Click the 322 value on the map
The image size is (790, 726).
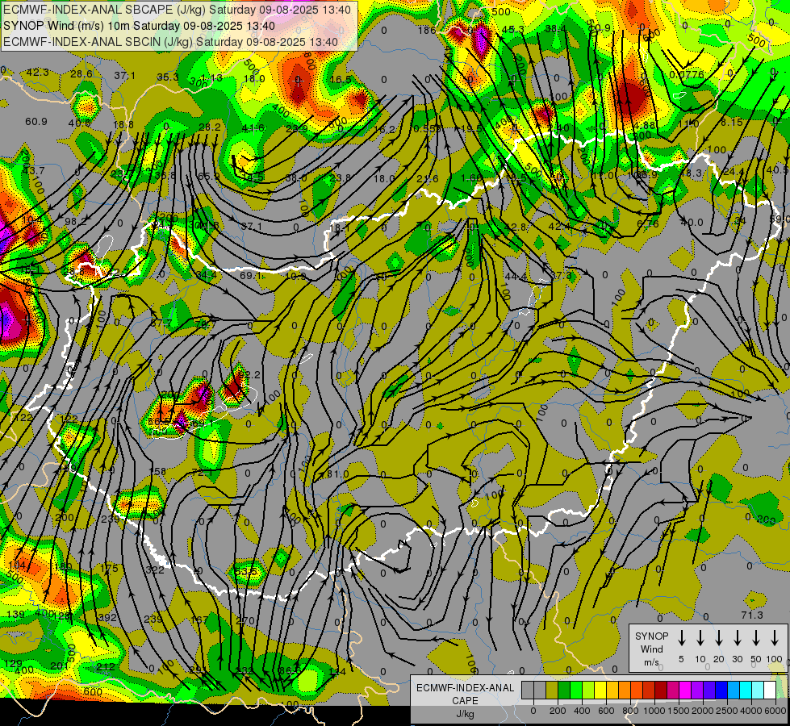pyautogui.click(x=155, y=570)
